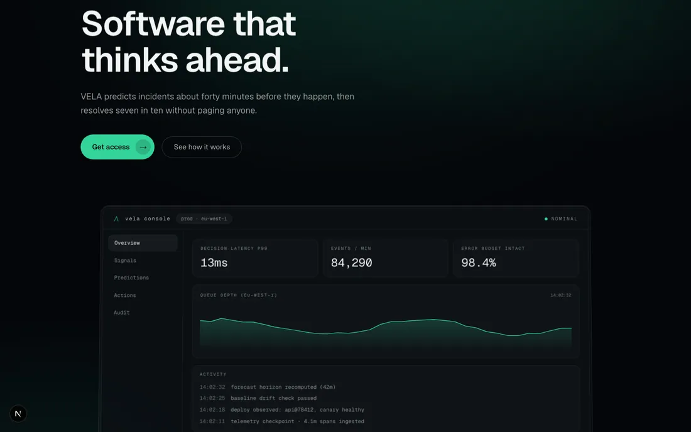Open the See how it works link

pos(202,147)
